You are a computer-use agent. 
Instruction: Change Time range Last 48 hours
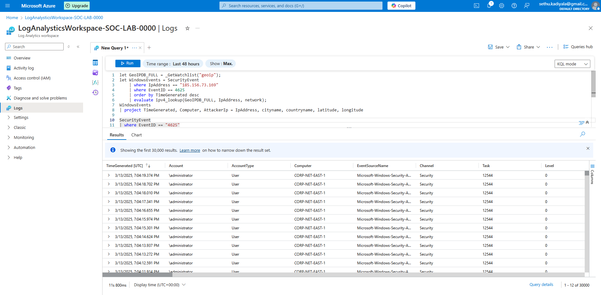click(x=173, y=64)
